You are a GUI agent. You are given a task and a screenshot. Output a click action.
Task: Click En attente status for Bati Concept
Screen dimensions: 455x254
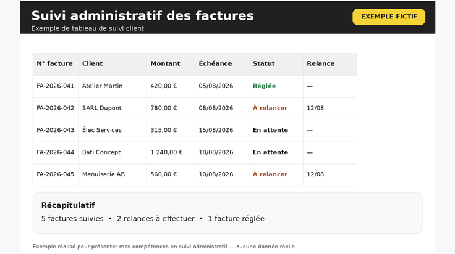pos(270,152)
